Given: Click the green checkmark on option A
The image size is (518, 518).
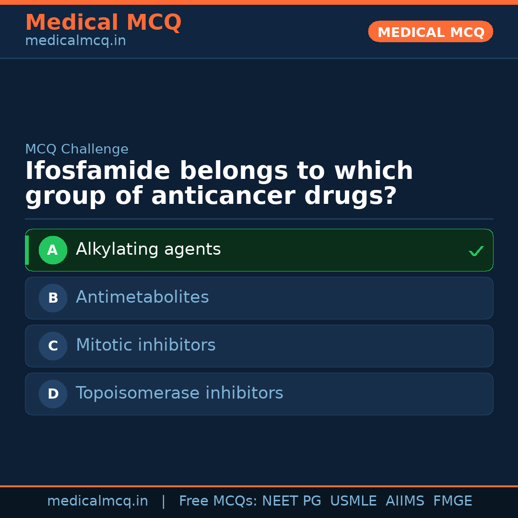Looking at the screenshot, I should click(476, 251).
